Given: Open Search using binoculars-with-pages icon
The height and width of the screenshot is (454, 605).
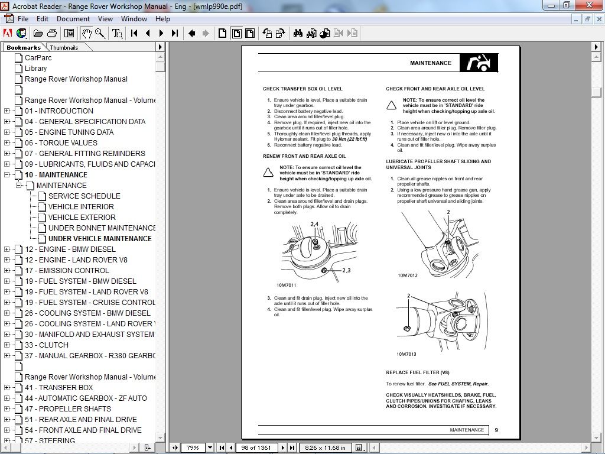Looking at the screenshot, I should [x=311, y=33].
